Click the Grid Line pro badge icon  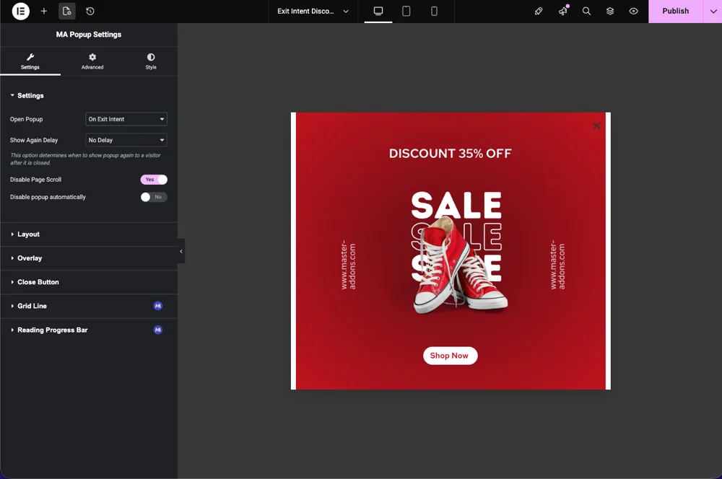point(158,306)
